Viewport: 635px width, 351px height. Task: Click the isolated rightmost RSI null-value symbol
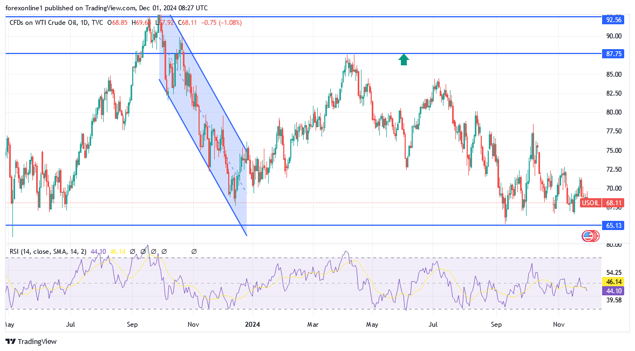[194, 251]
